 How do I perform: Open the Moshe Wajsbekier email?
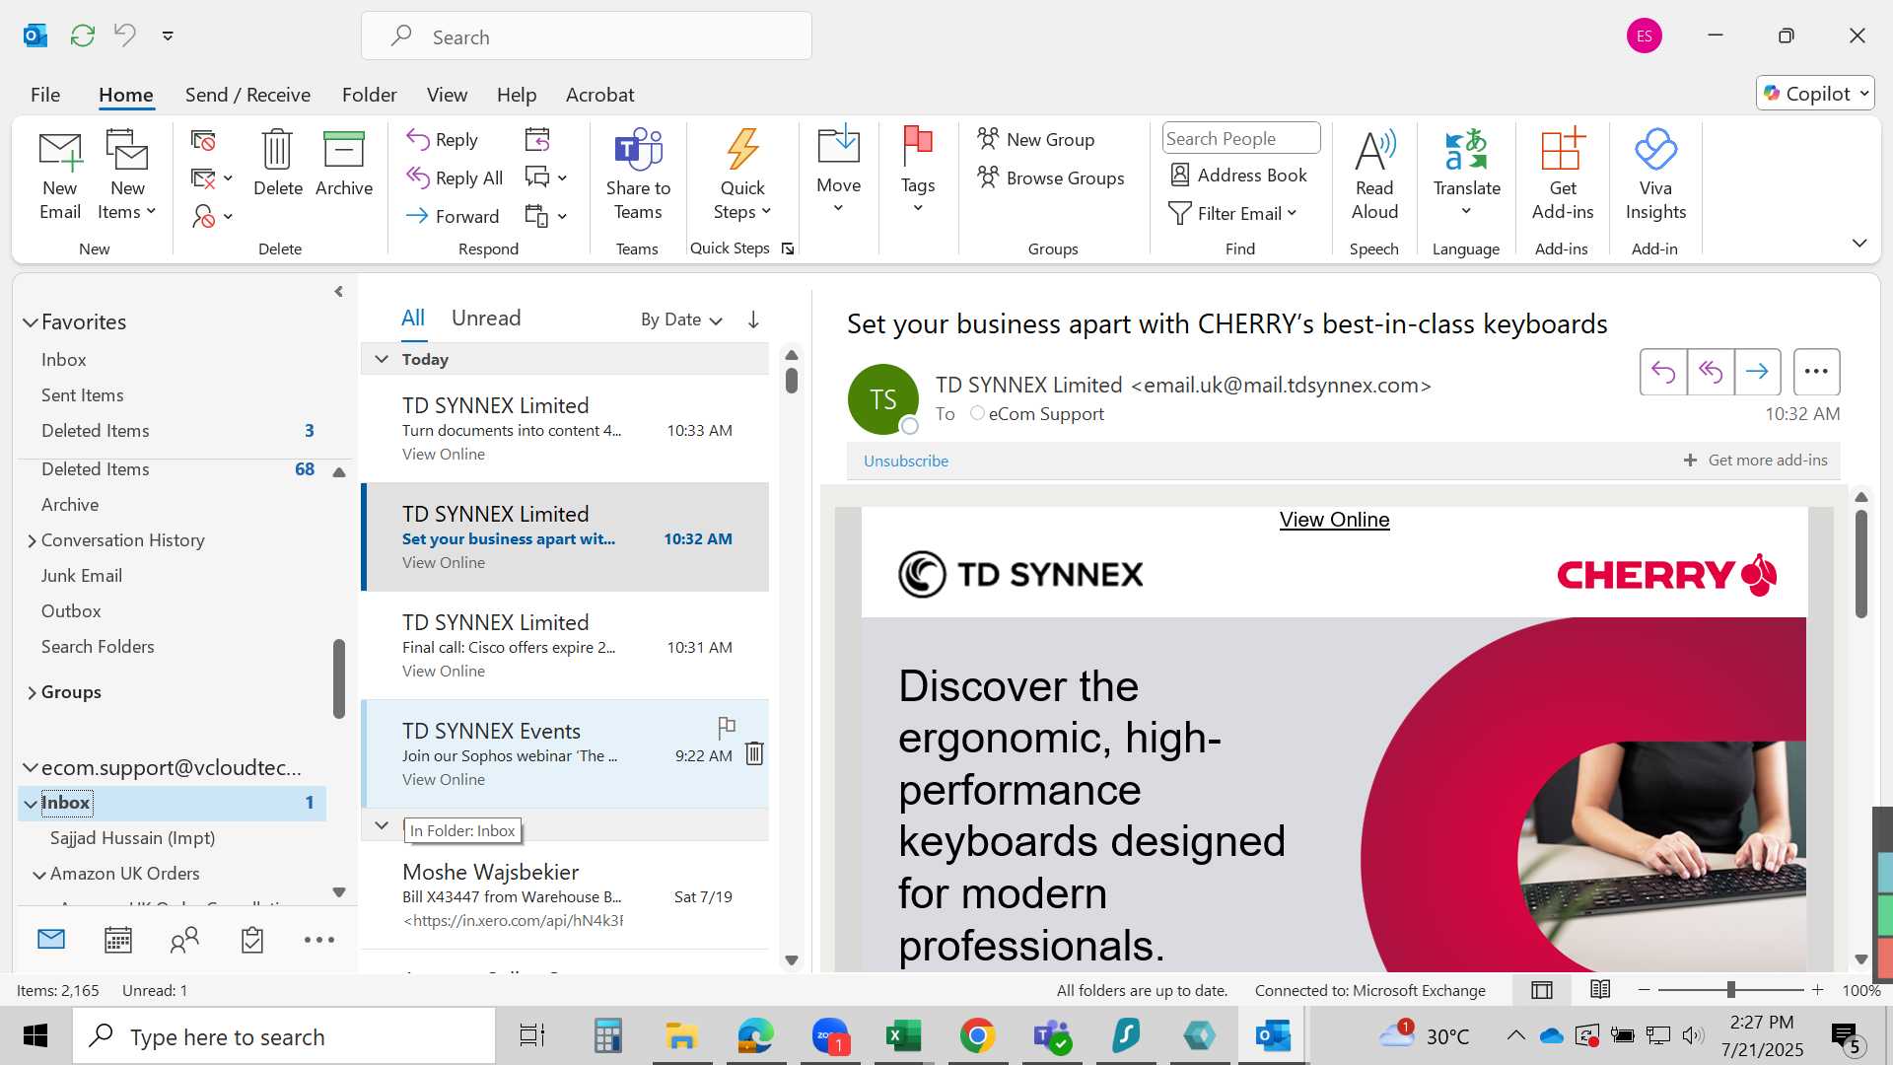(565, 895)
